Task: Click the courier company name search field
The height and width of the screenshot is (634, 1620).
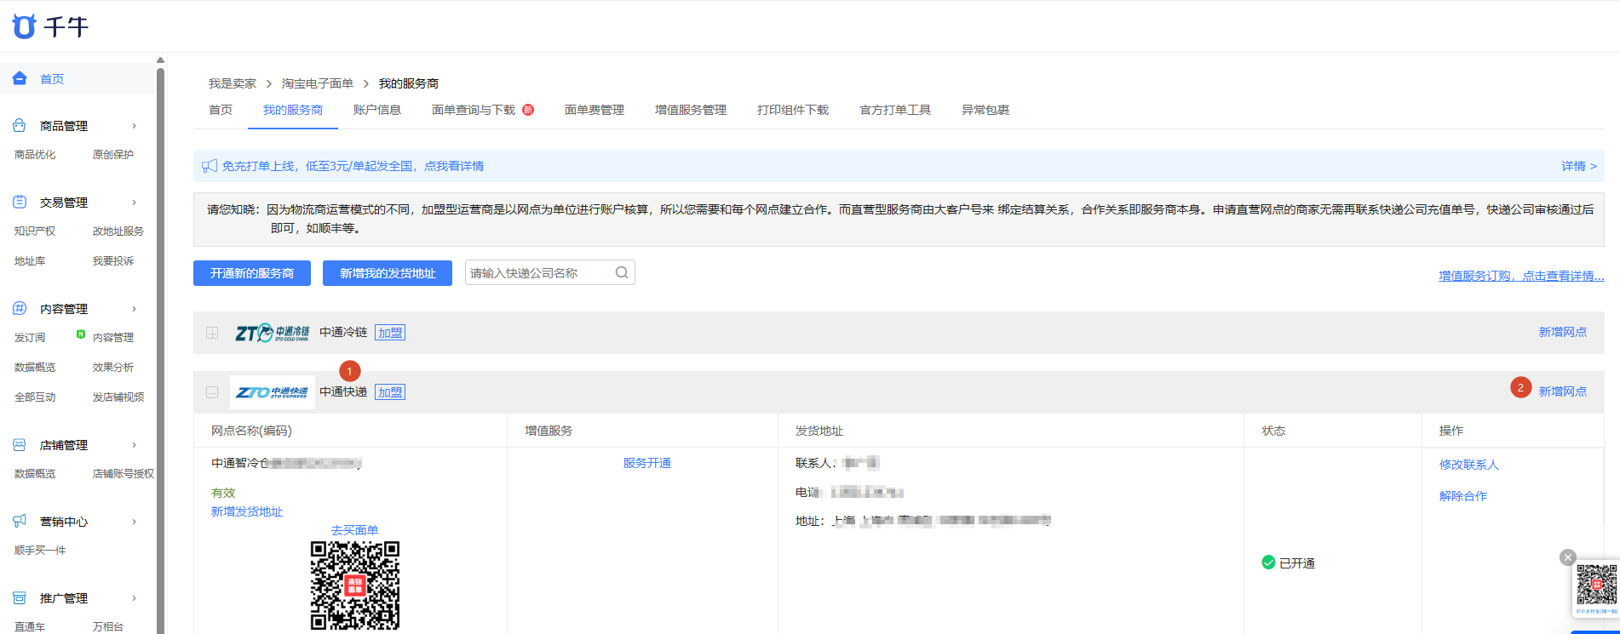Action: tap(550, 272)
